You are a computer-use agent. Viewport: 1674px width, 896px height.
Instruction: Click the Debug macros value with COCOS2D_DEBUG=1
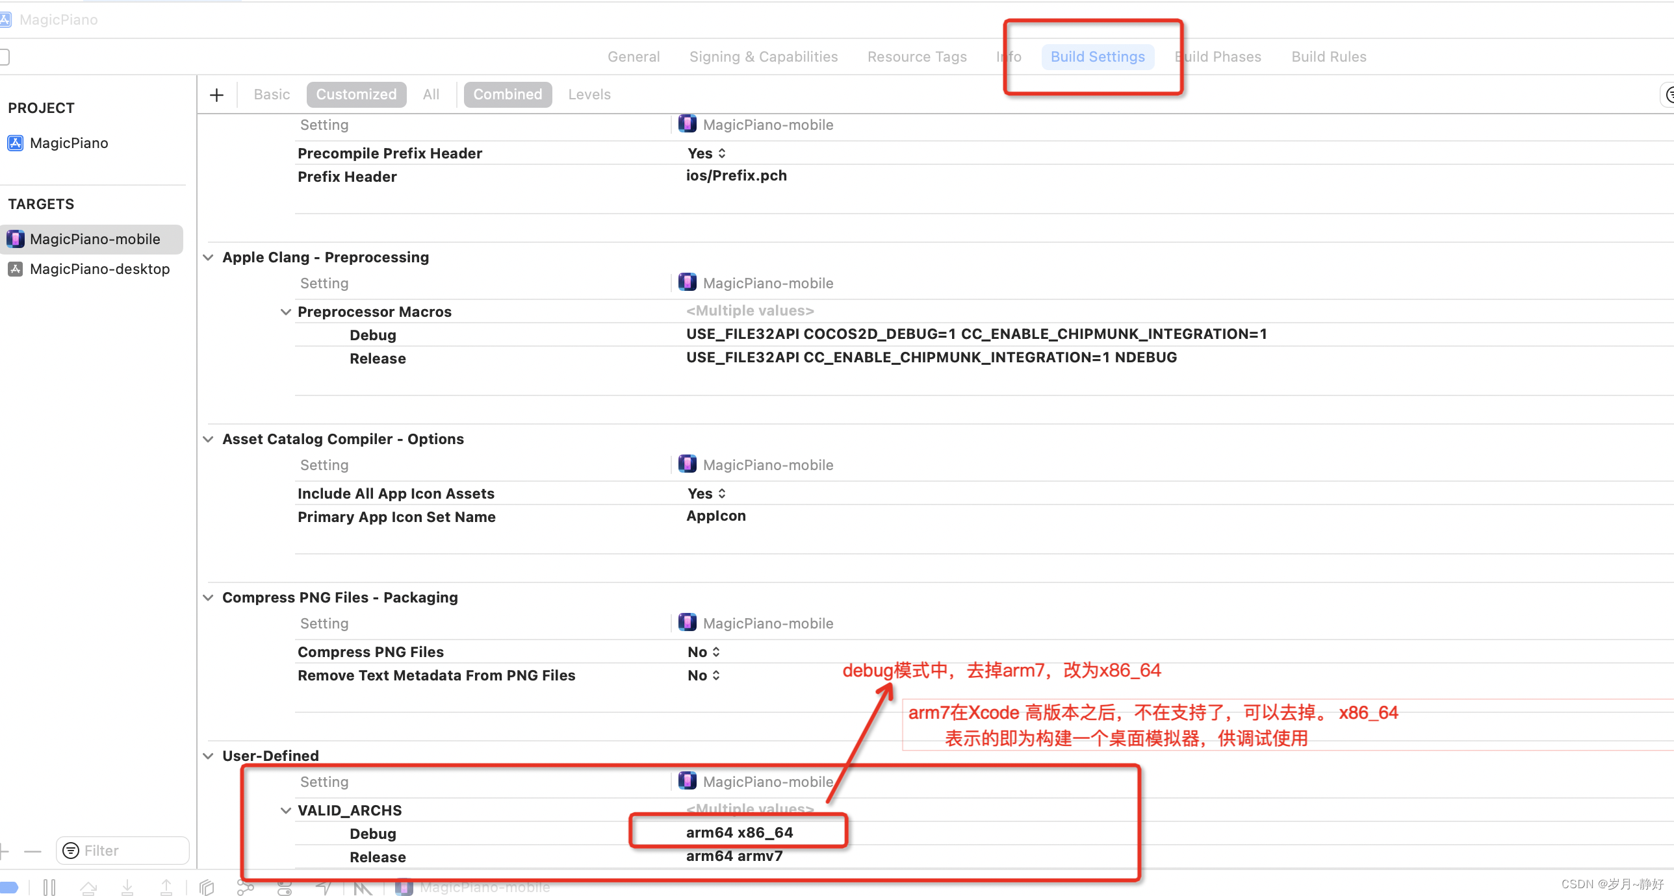[977, 334]
